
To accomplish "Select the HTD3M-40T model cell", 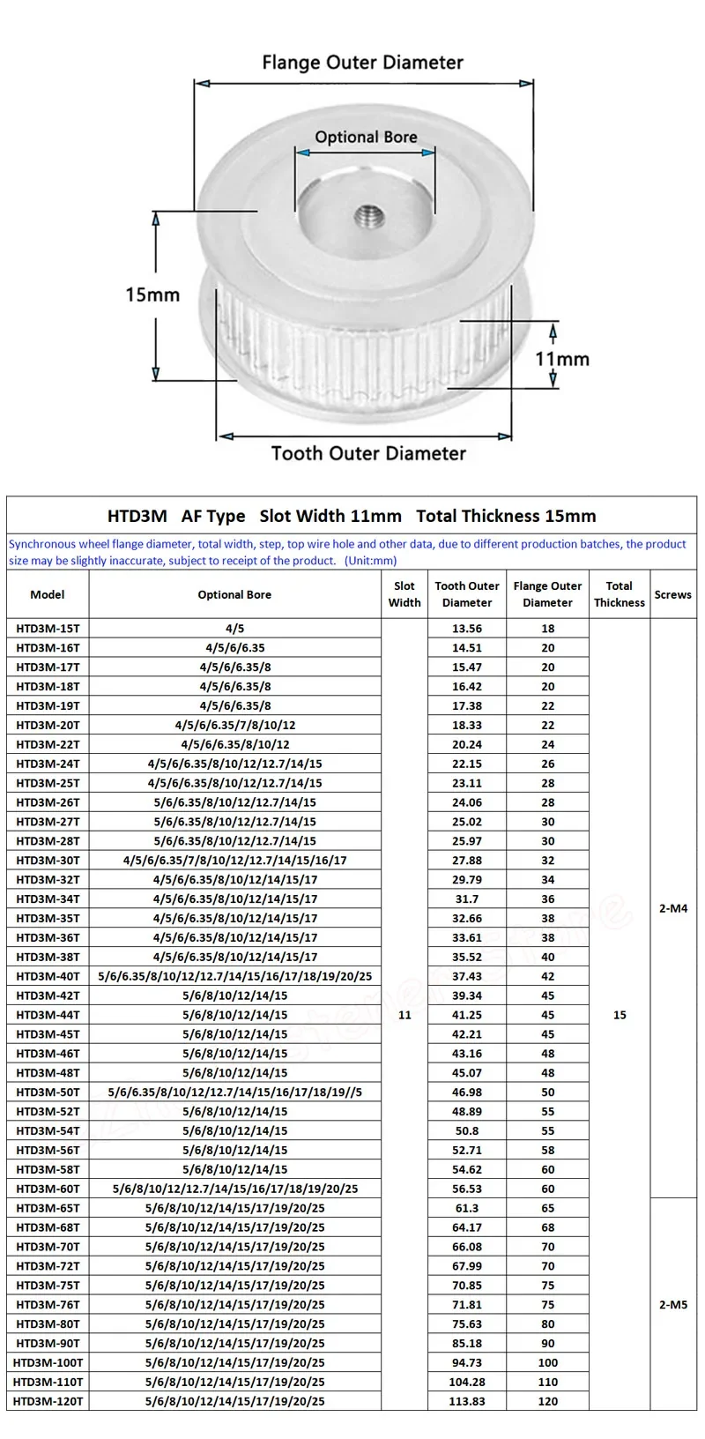I will tap(48, 976).
